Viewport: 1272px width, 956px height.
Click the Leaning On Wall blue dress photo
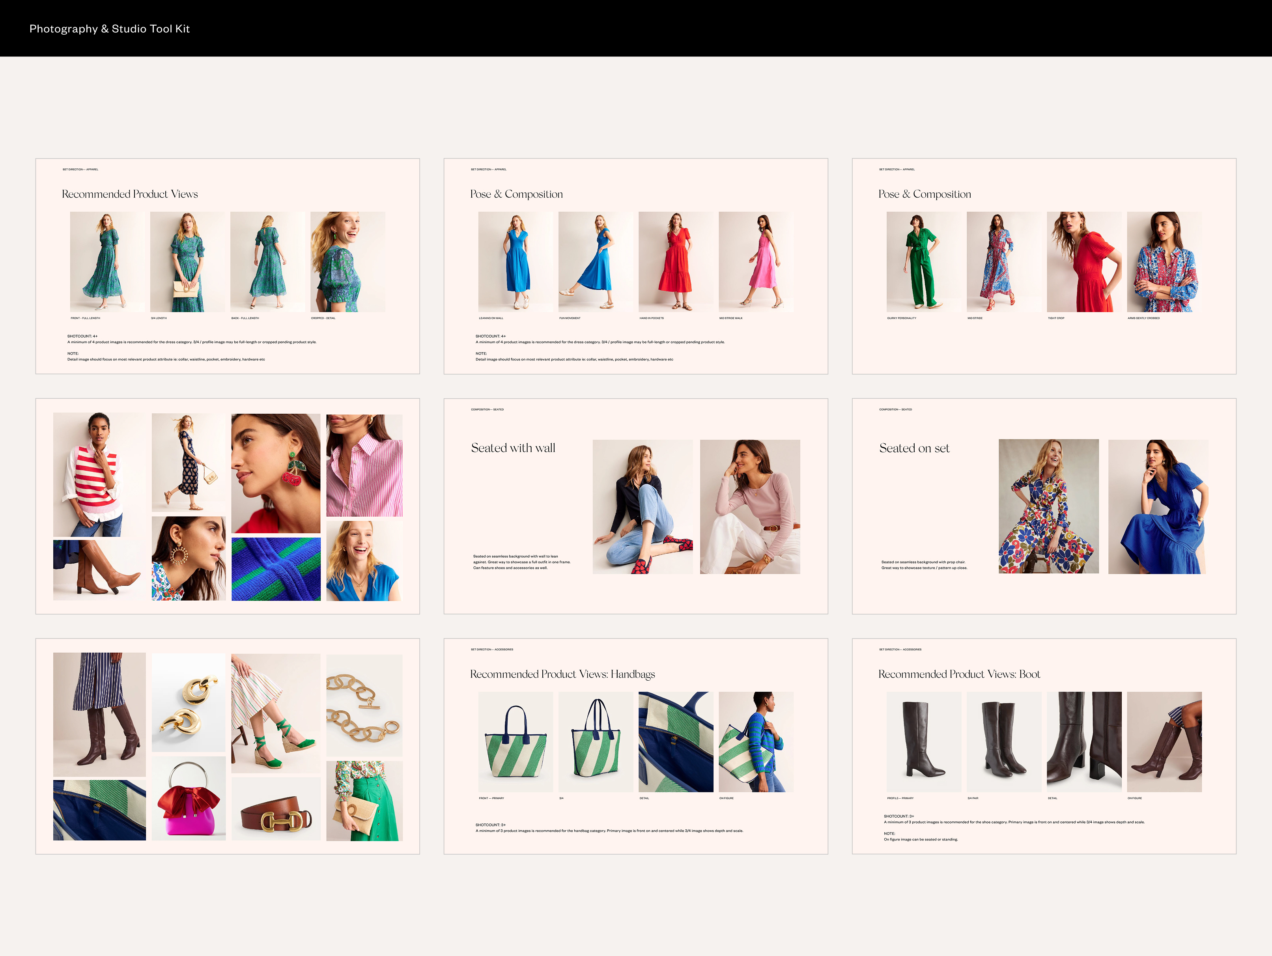pos(515,261)
